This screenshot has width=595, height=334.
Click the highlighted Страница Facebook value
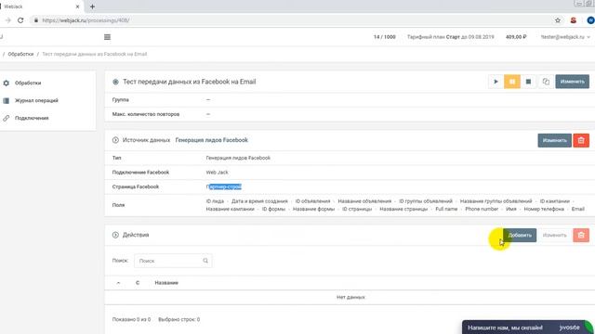[224, 186]
